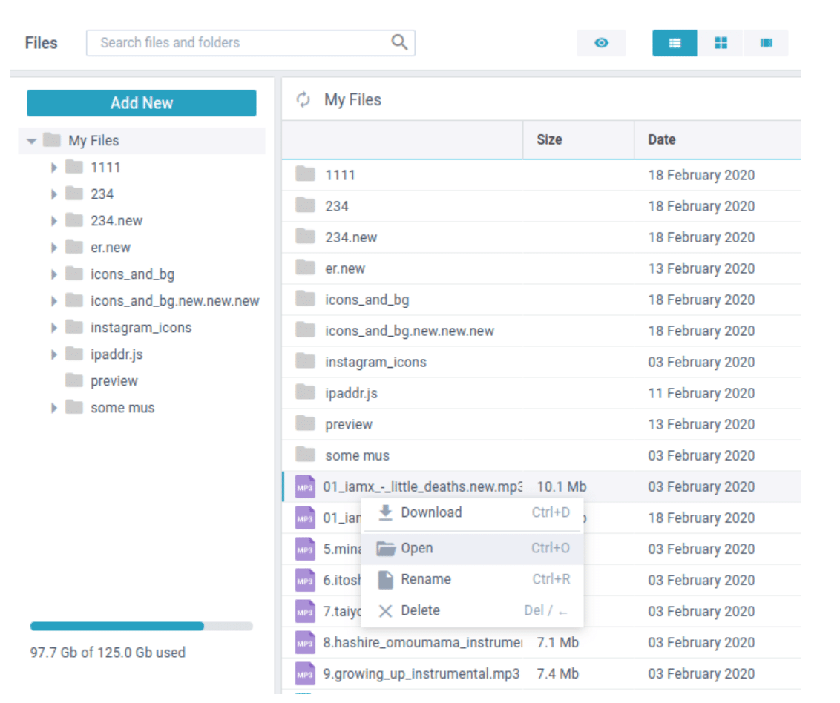Expand the some mus folder in sidebar
The image size is (840, 703).
click(x=53, y=407)
